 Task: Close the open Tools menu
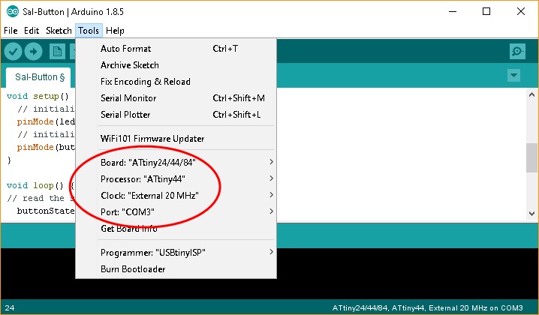click(89, 31)
